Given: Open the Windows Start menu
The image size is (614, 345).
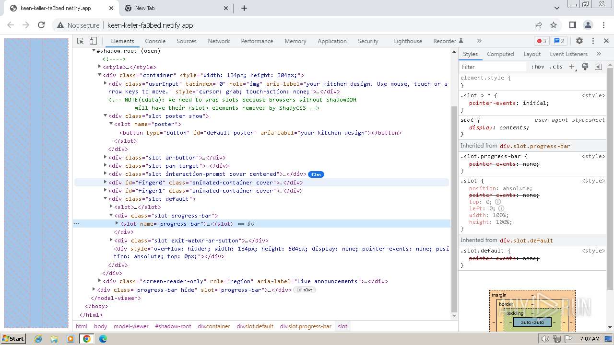Looking at the screenshot, I should tap(13, 339).
